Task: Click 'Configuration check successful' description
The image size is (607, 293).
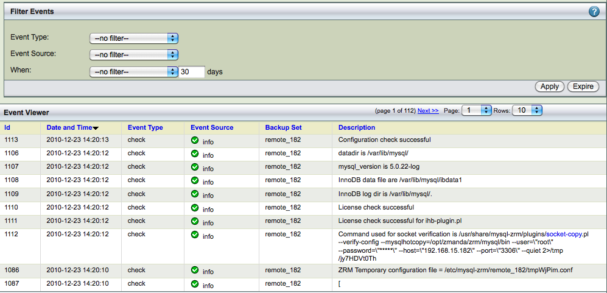Action: pyautogui.click(x=384, y=139)
